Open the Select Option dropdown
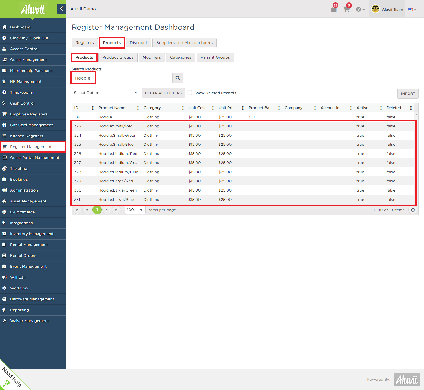424x390 pixels. [x=106, y=93]
